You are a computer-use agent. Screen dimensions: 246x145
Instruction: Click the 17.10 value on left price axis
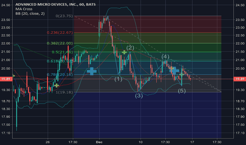click(6, 133)
